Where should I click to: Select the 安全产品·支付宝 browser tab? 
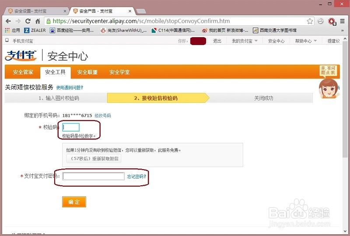pos(101,11)
